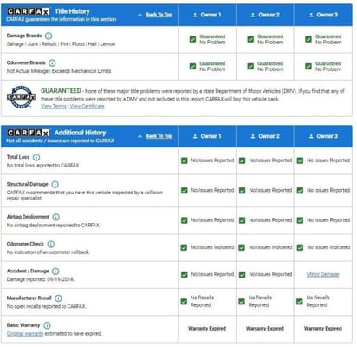Click info icon beside Odometer Check
Screen dimensions: 357x347
[50, 244]
